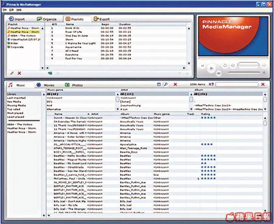
Task: Select track One Day In June
Action: pos(77,35)
